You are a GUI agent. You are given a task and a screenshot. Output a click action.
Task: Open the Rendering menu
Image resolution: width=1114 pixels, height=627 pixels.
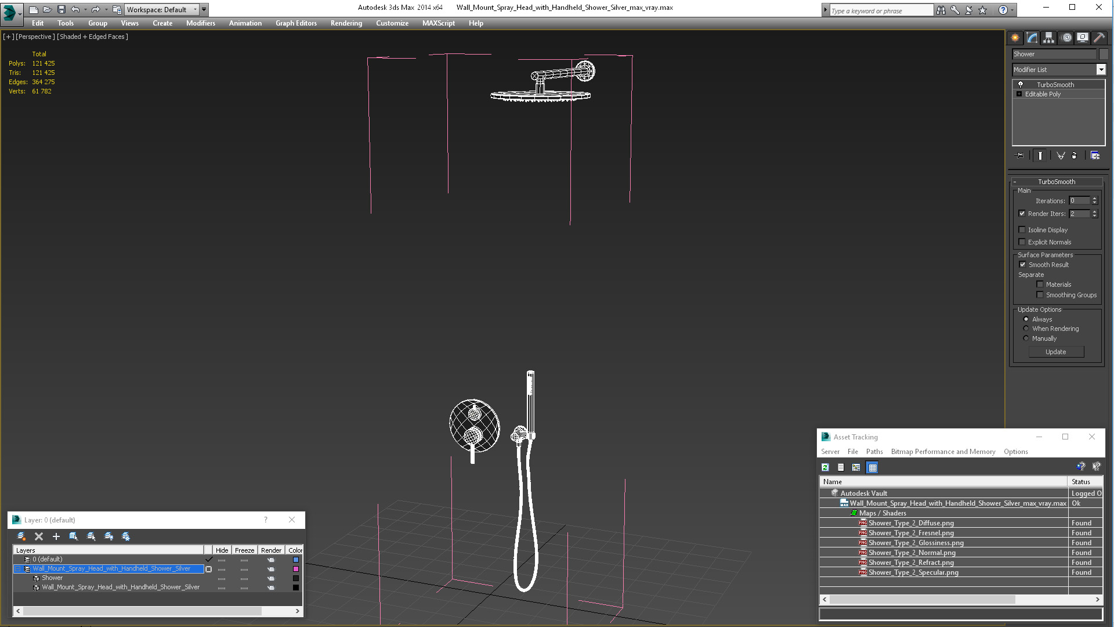coord(346,23)
